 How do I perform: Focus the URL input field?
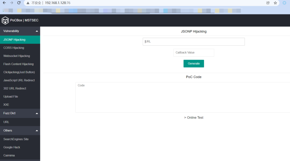194,42
